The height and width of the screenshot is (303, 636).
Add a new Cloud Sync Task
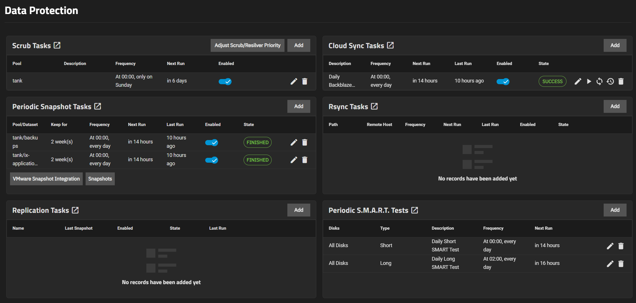point(615,45)
